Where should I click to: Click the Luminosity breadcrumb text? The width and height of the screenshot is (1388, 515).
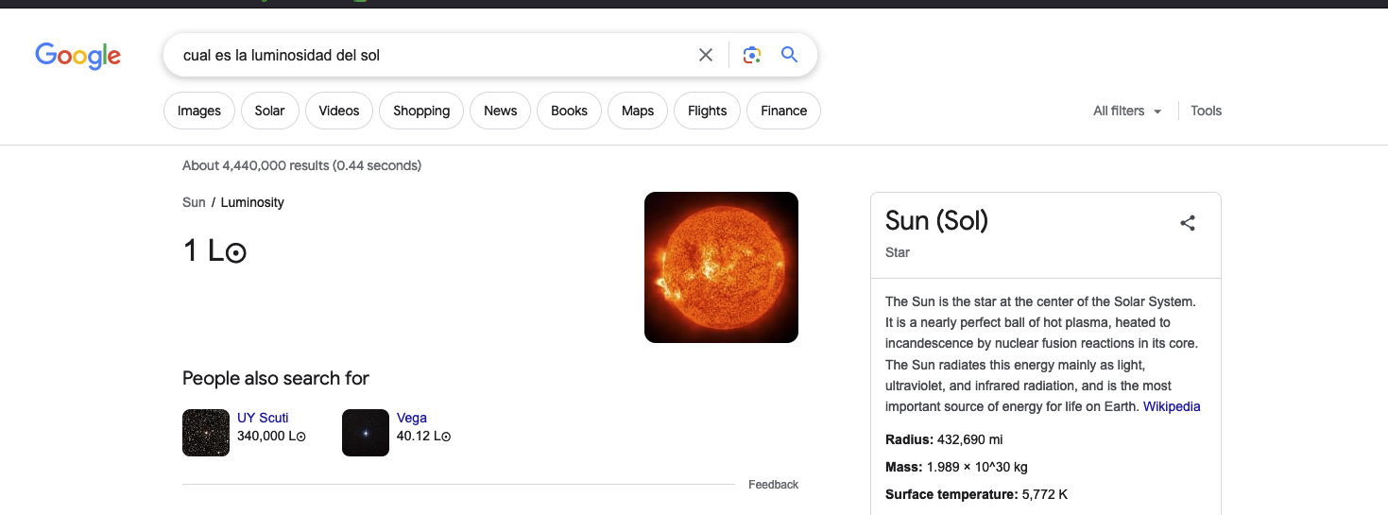(x=252, y=202)
